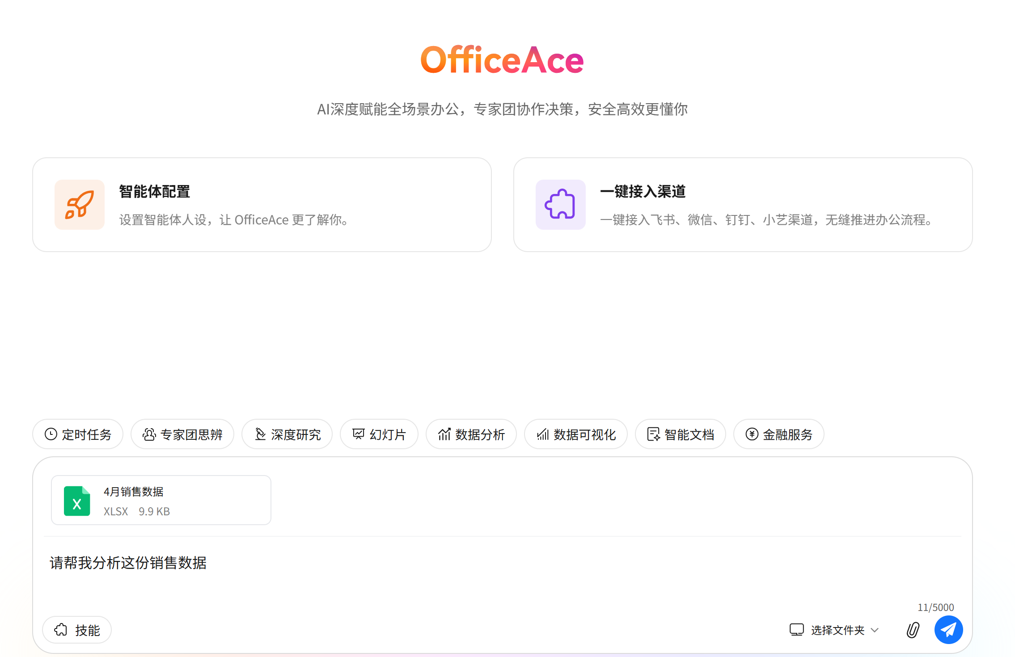Activate the 数据可视化 chip
The height and width of the screenshot is (657, 1015).
pos(576,434)
